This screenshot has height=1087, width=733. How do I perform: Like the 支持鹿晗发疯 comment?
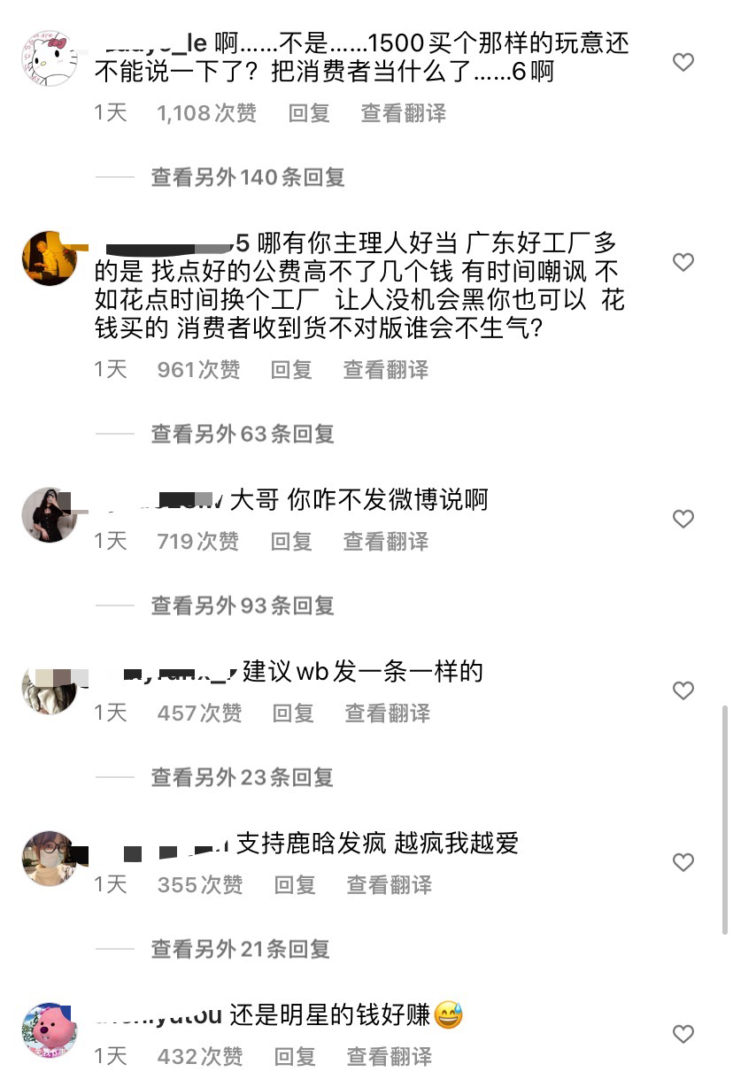683,862
